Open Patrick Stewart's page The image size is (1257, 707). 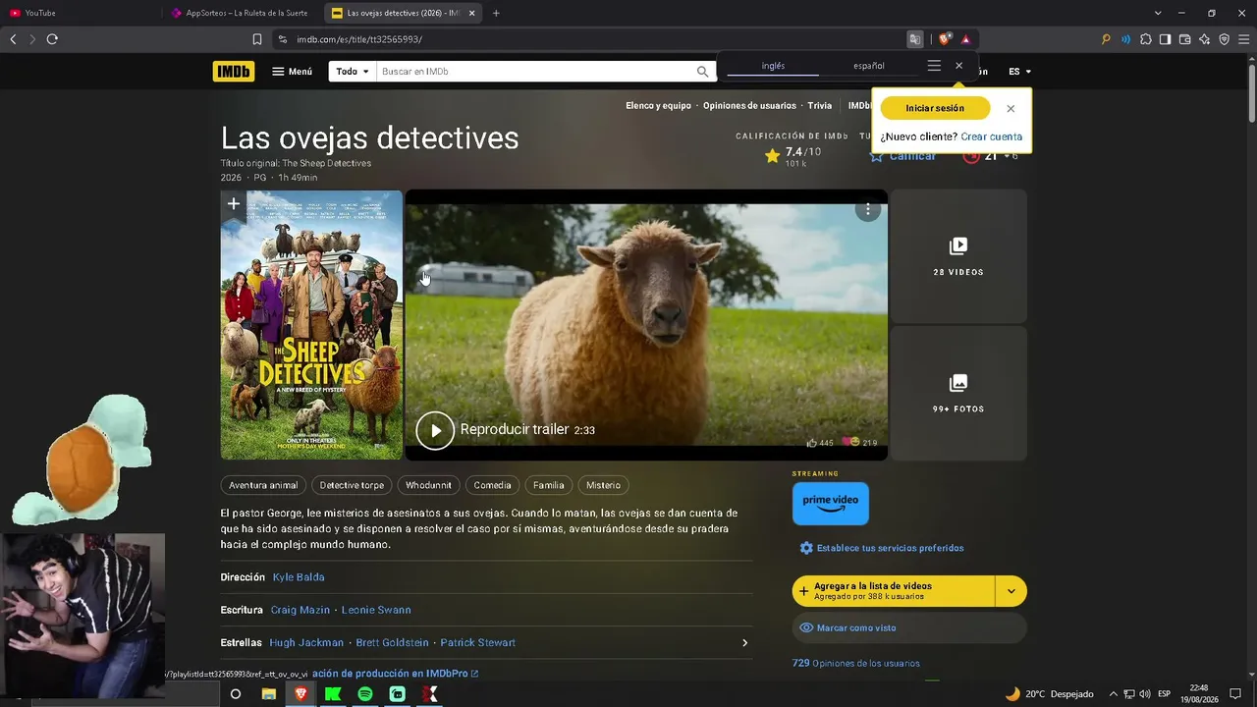477,643
